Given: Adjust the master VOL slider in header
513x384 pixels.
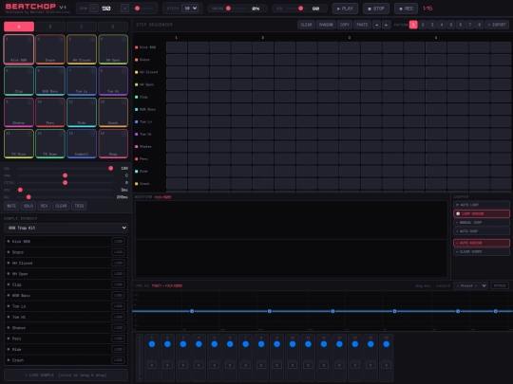Looking at the screenshot, I should (300, 9).
